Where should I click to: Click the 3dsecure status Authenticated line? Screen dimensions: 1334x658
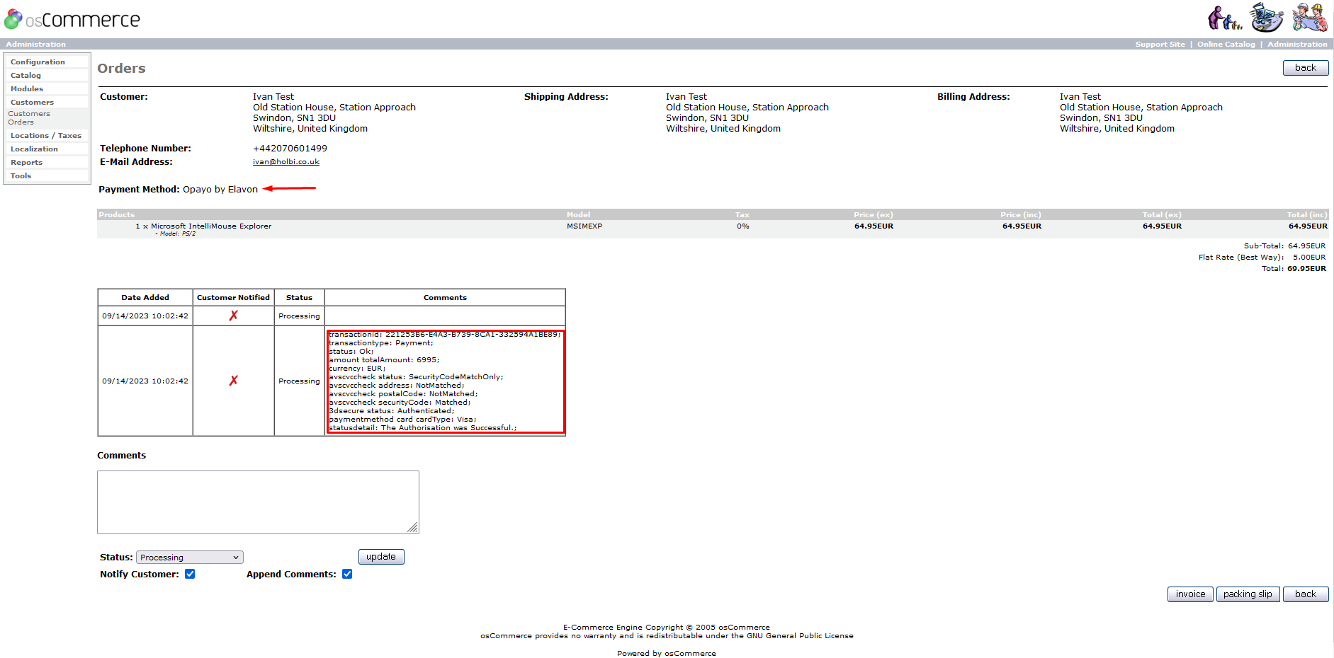391,411
